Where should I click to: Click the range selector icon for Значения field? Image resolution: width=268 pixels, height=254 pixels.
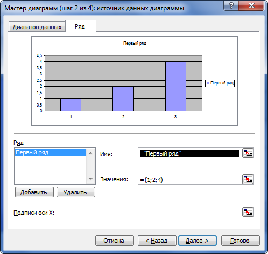point(248,179)
